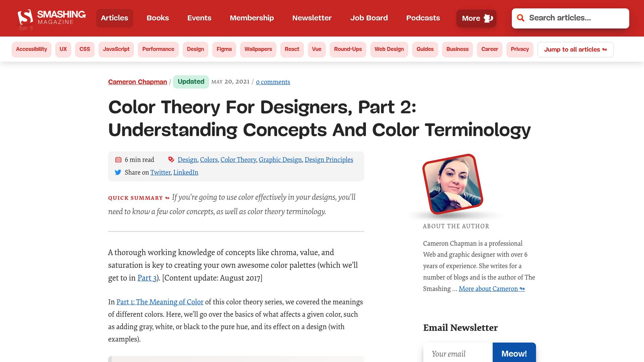Image resolution: width=644 pixels, height=362 pixels.
Task: Click the search magnifier icon
Action: point(521,18)
